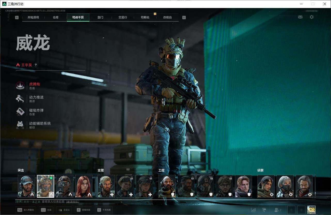Open the mail envelope icon

pyautogui.click(x=300, y=17)
